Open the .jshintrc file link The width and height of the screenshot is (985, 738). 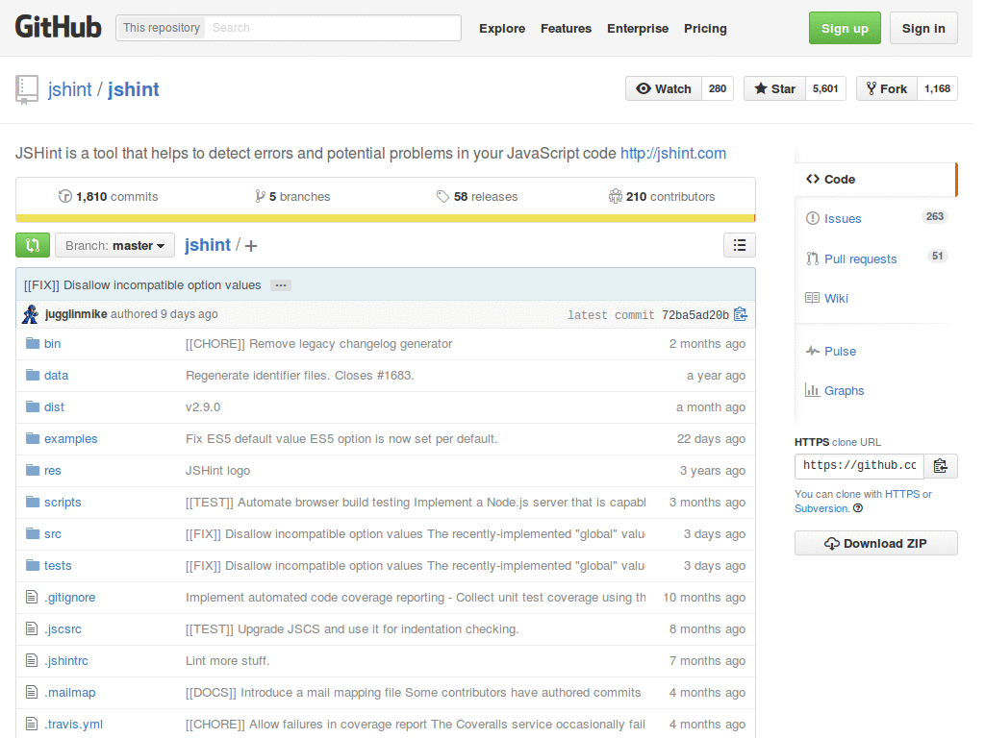(66, 661)
